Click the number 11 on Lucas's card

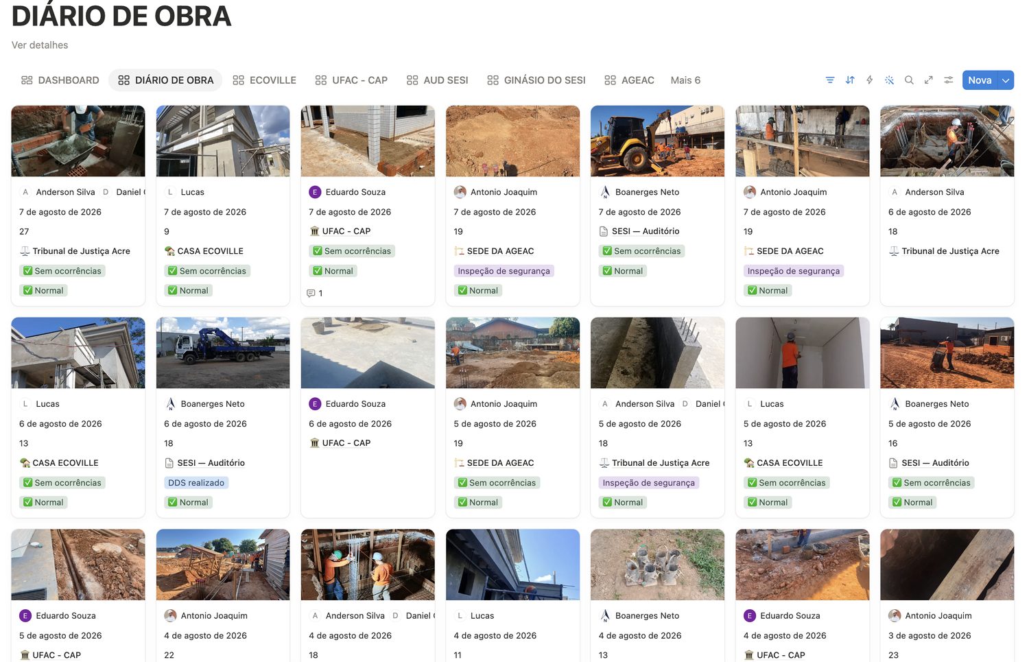click(458, 656)
